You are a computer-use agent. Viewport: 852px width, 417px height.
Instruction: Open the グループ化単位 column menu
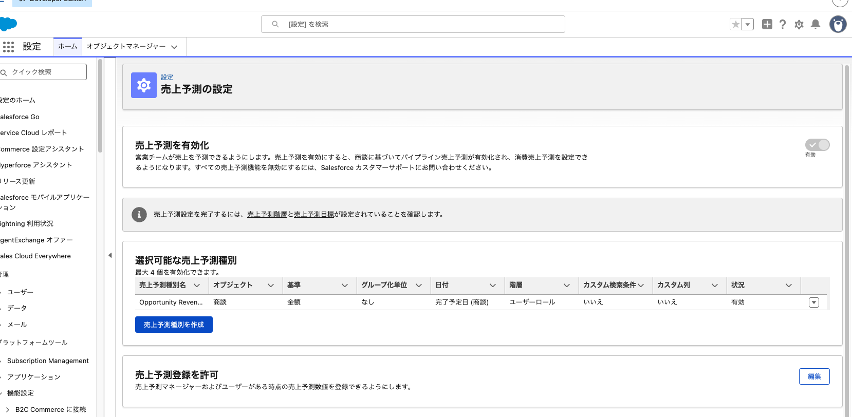[x=419, y=286]
